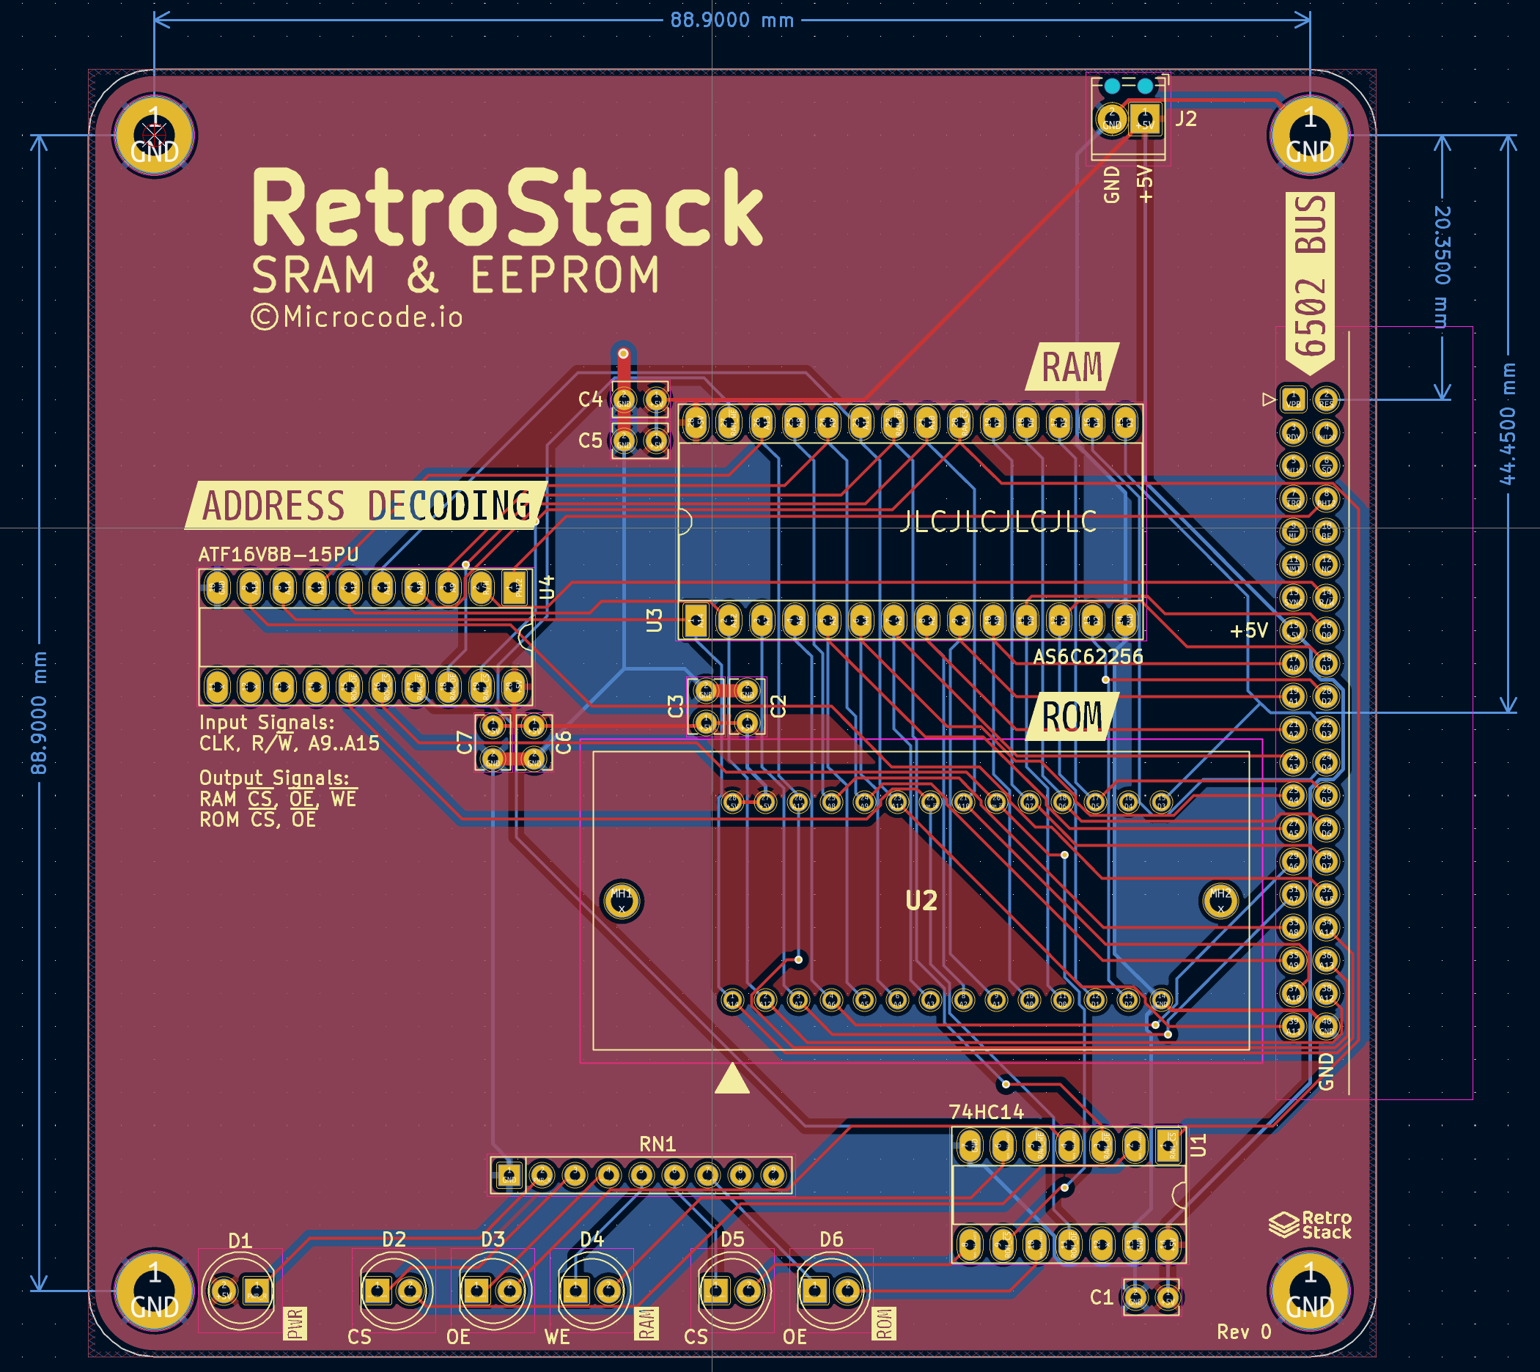This screenshot has width=1540, height=1372.
Task: Select the RetroStack title silkscreen text
Action: click(x=506, y=207)
